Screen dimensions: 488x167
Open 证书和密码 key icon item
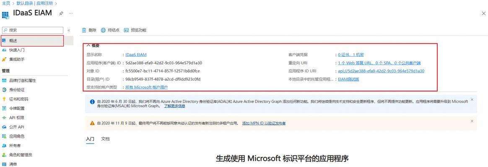[4, 99]
